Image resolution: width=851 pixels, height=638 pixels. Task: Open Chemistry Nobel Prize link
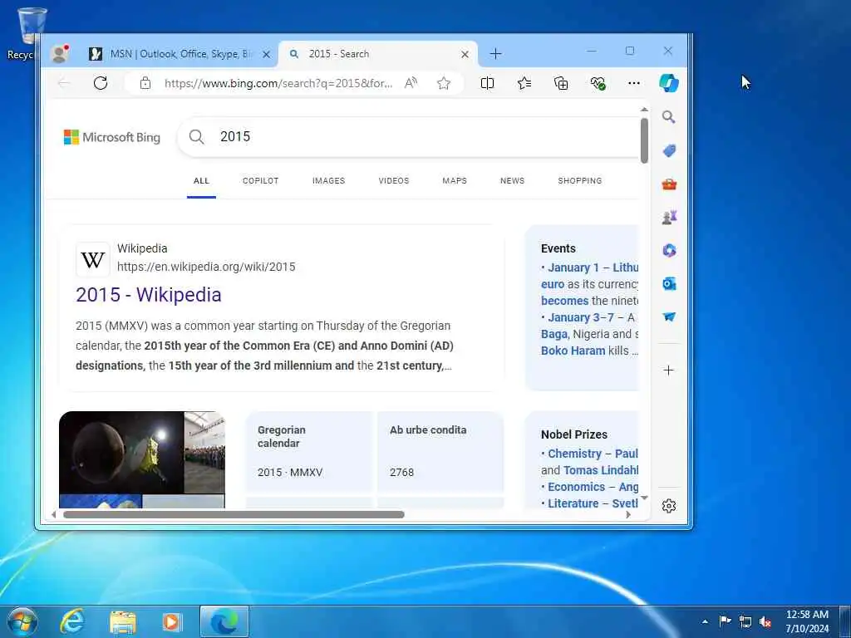point(575,454)
